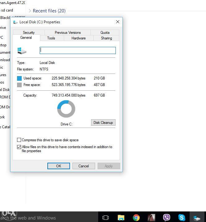Click the drive usage donut chart
Screen dimensions: 206x222
66,109
